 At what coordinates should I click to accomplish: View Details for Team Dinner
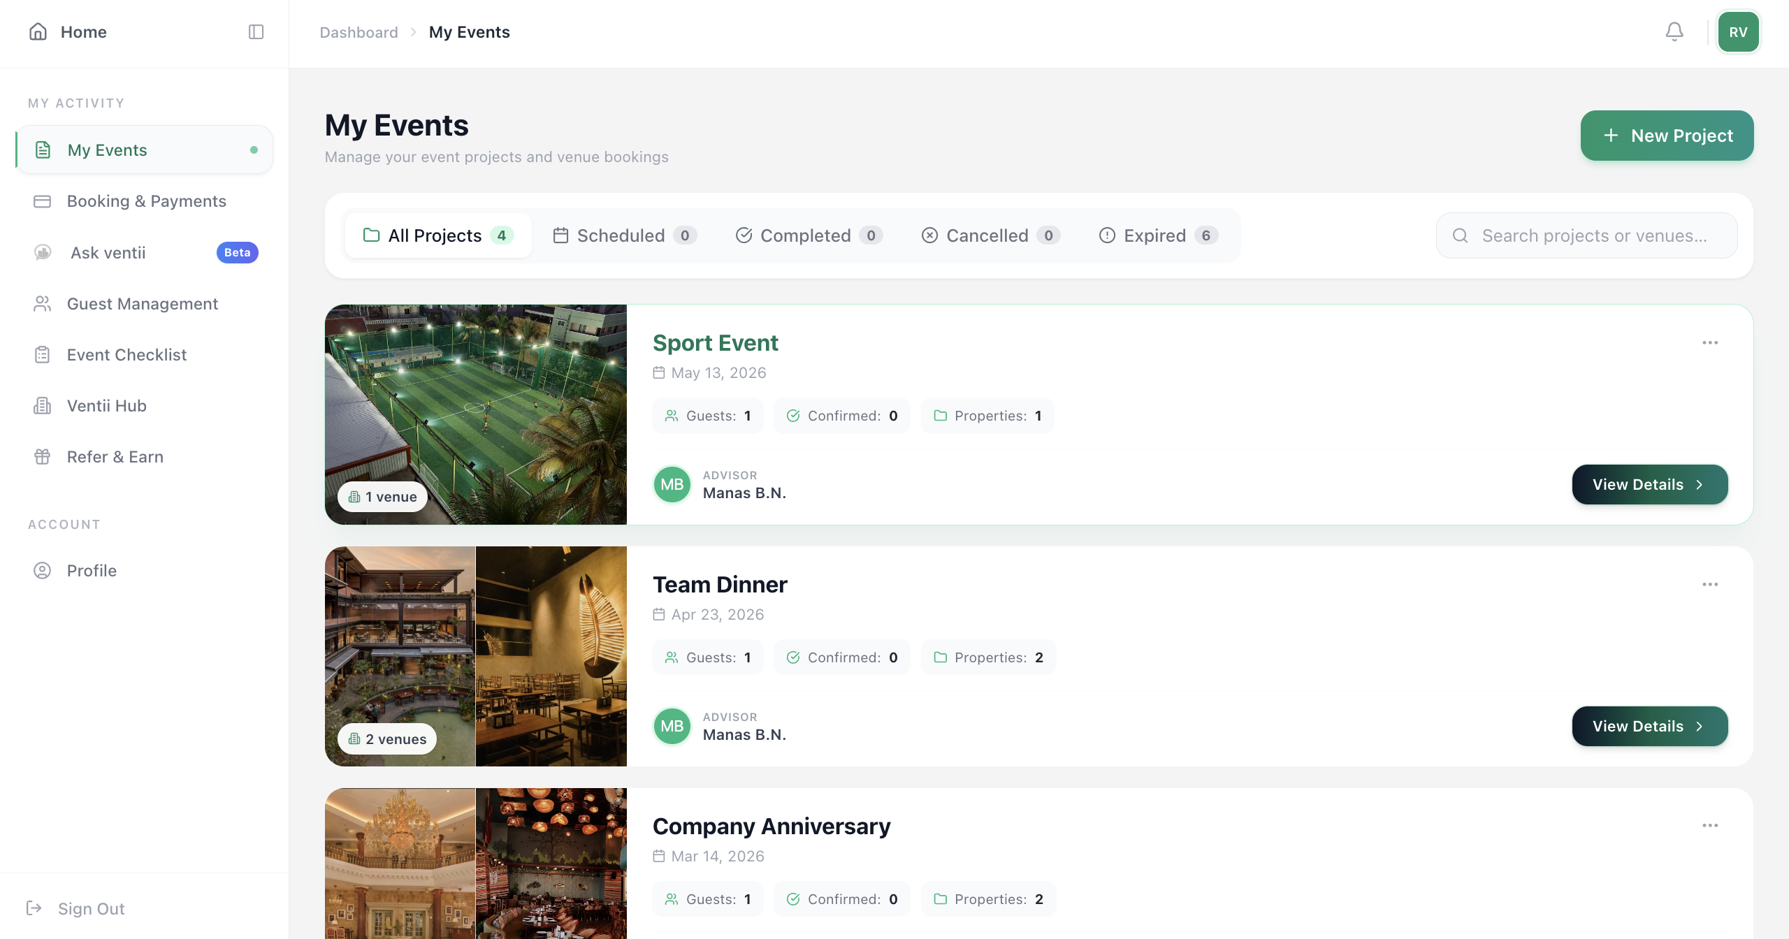coord(1649,726)
